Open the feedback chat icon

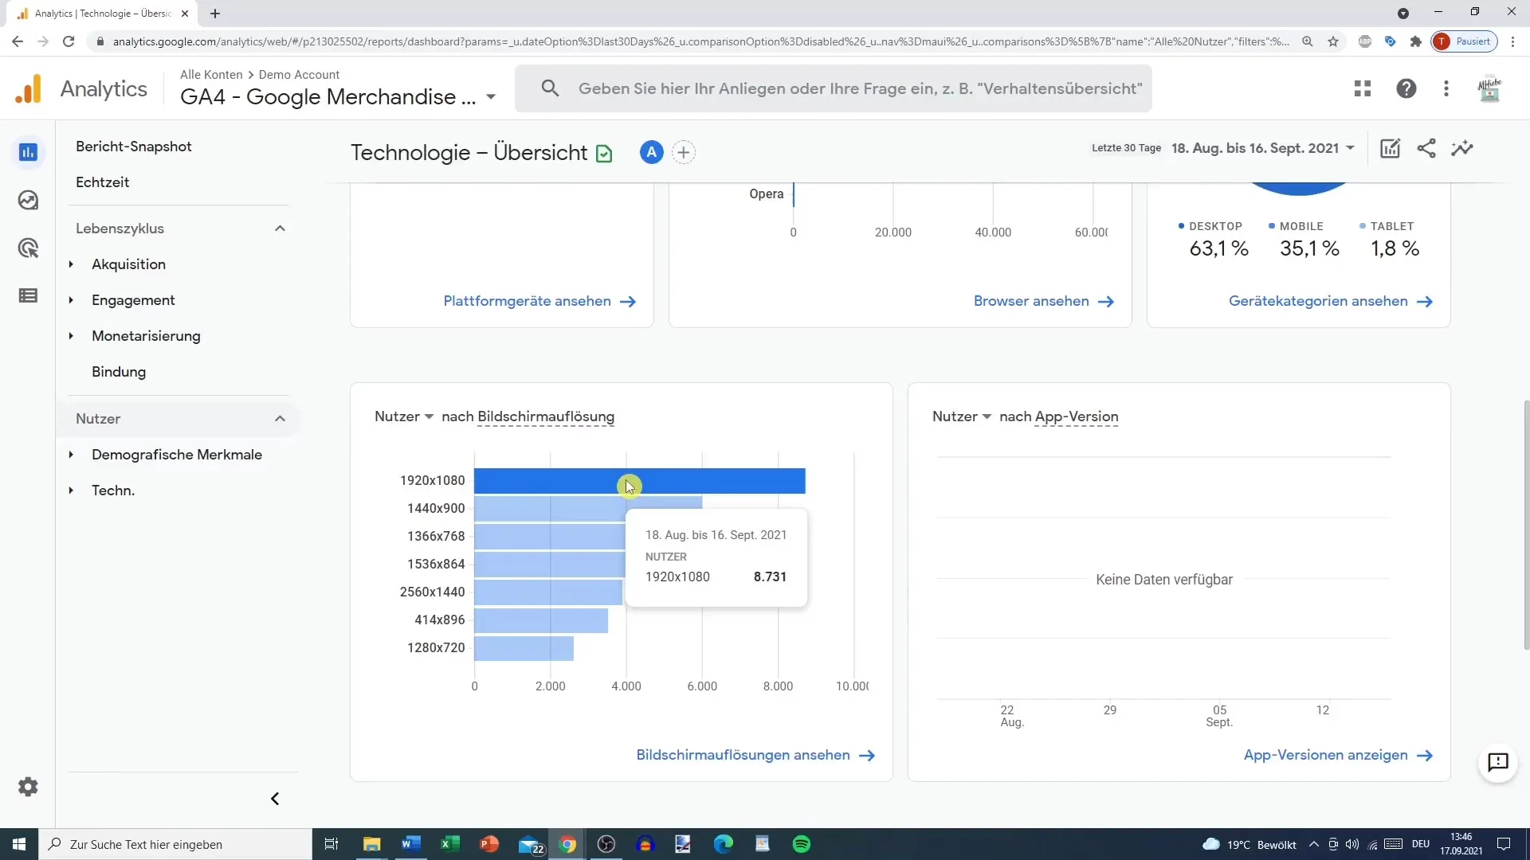click(1498, 763)
